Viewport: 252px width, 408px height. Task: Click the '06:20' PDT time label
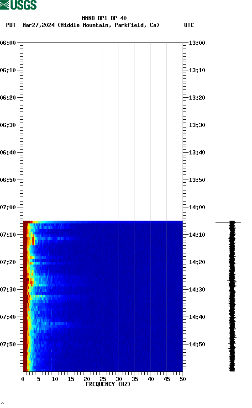(8, 98)
